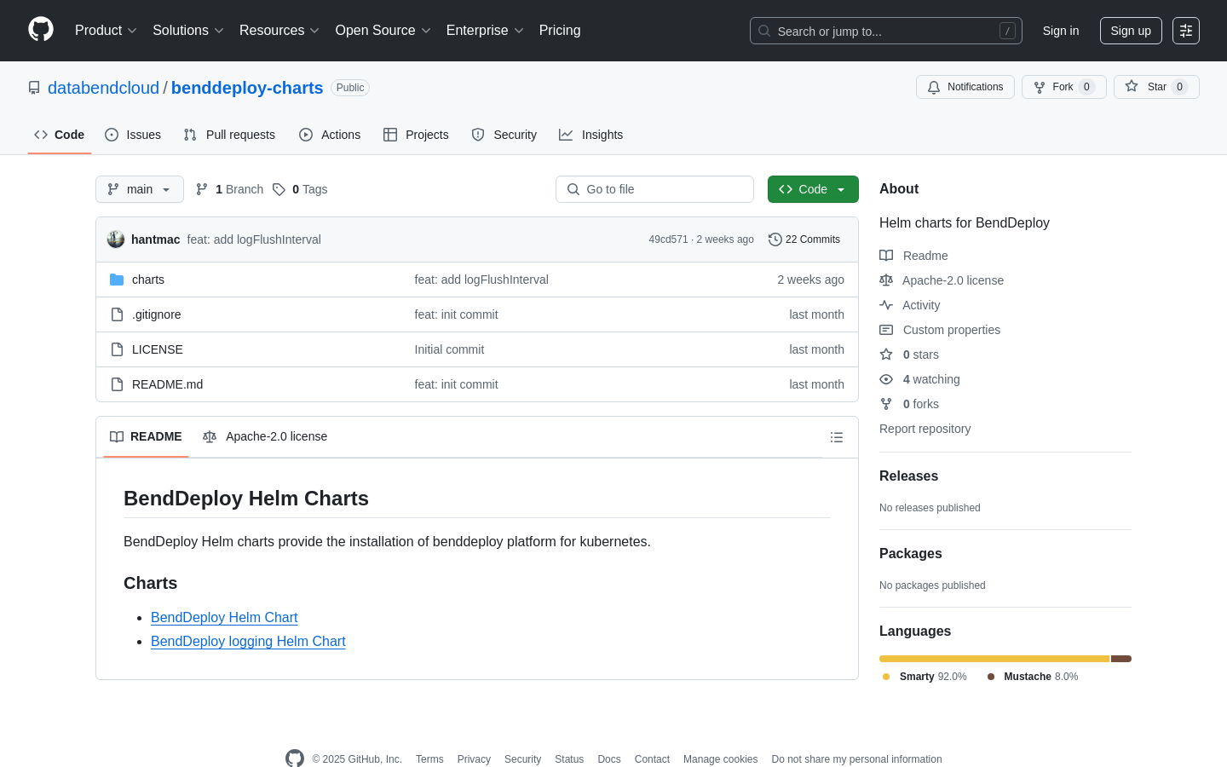
Task: Click the yellow Smarty language bar segment
Action: [994, 659]
